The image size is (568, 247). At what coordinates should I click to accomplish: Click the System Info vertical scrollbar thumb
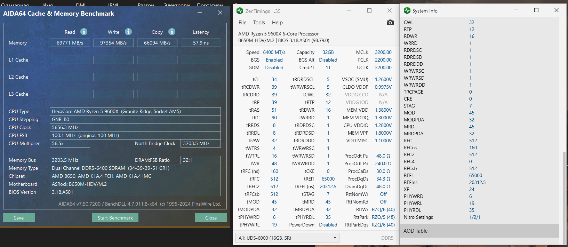pyautogui.click(x=564, y=198)
